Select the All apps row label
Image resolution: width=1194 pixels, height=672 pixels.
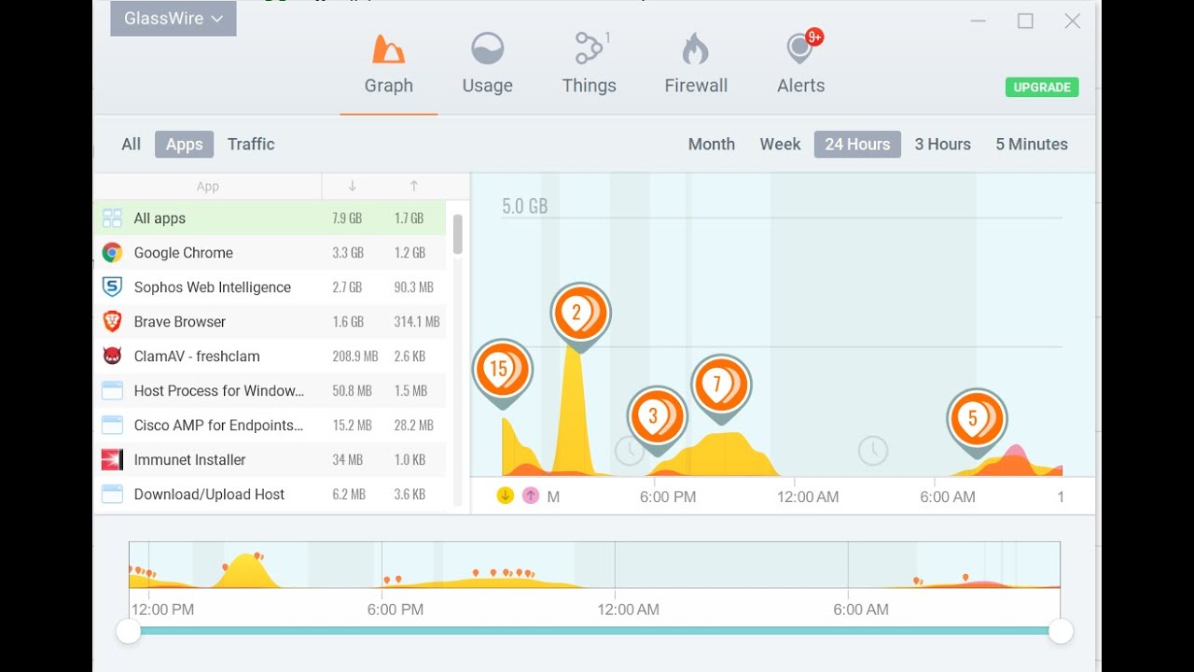coord(160,218)
